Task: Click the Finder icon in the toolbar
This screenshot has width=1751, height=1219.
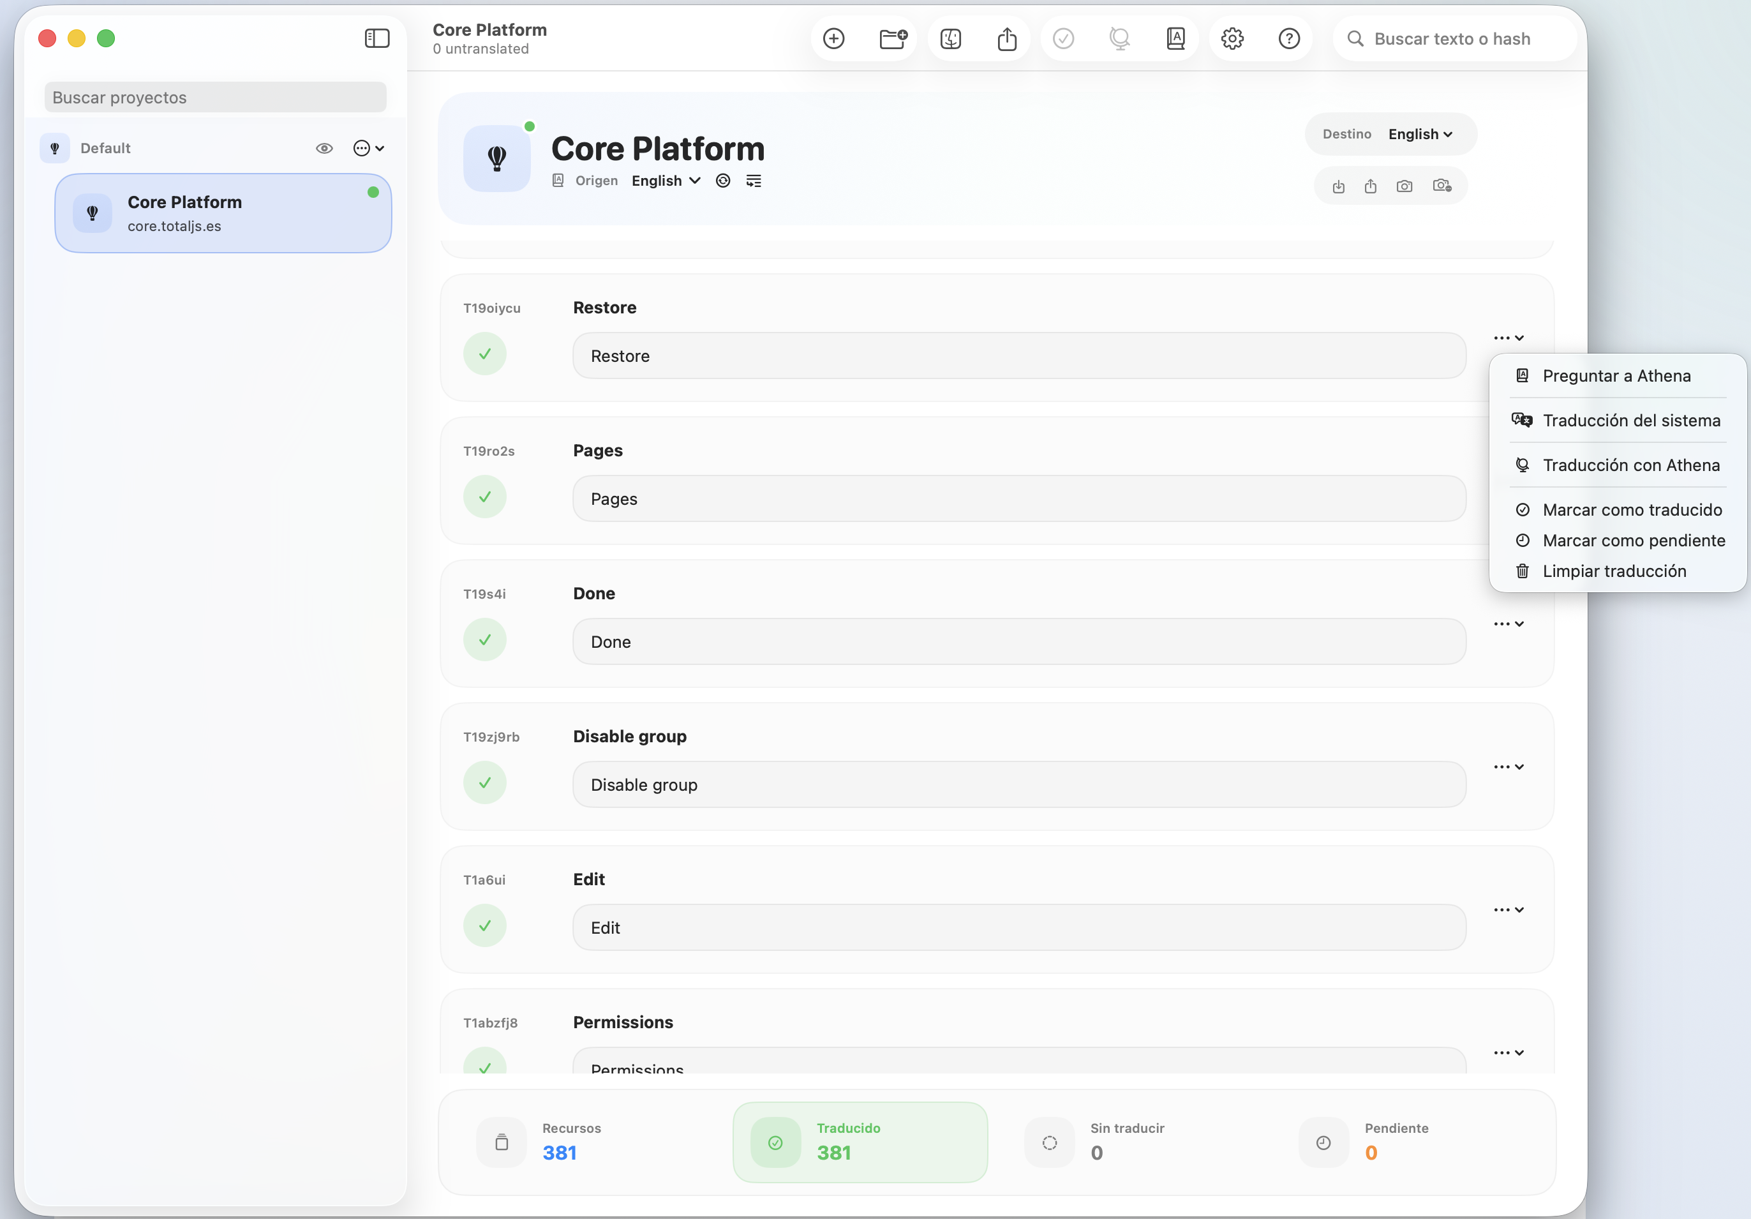Action: coord(950,38)
